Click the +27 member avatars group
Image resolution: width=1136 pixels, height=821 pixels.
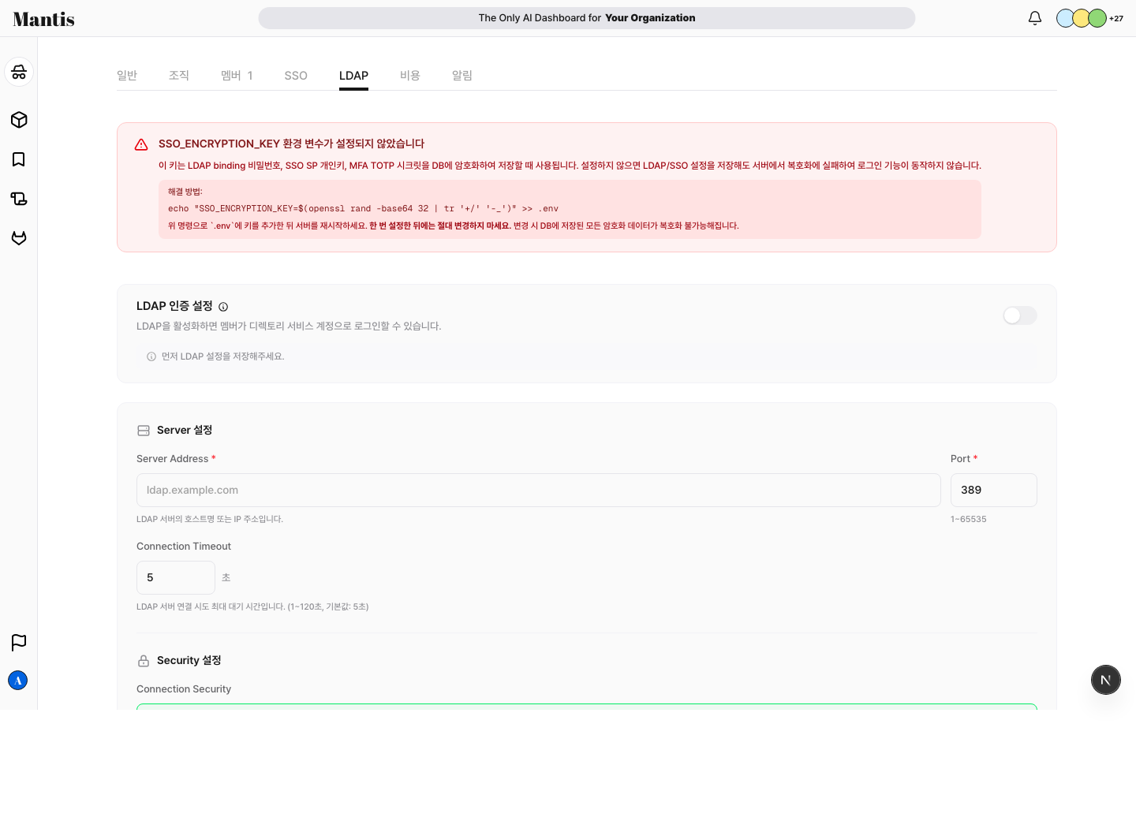(x=1089, y=18)
